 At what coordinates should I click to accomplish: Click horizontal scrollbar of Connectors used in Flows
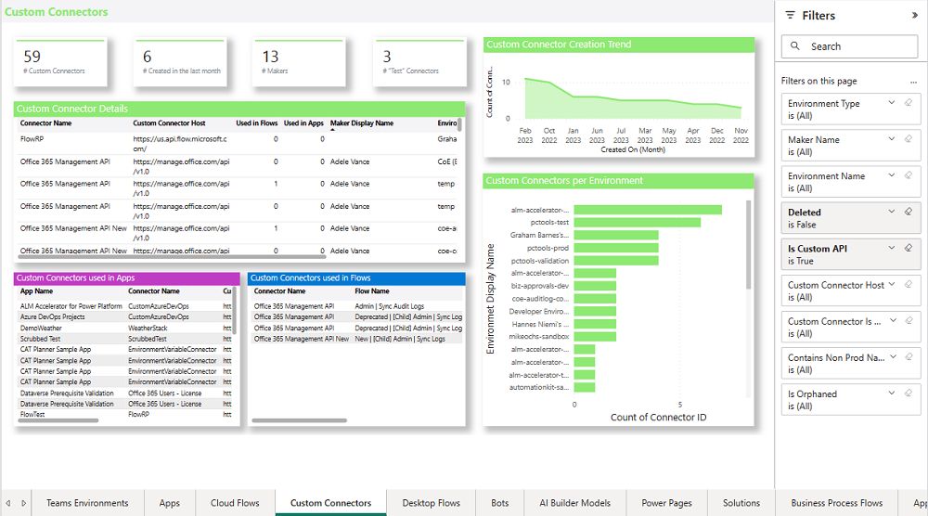(x=300, y=420)
